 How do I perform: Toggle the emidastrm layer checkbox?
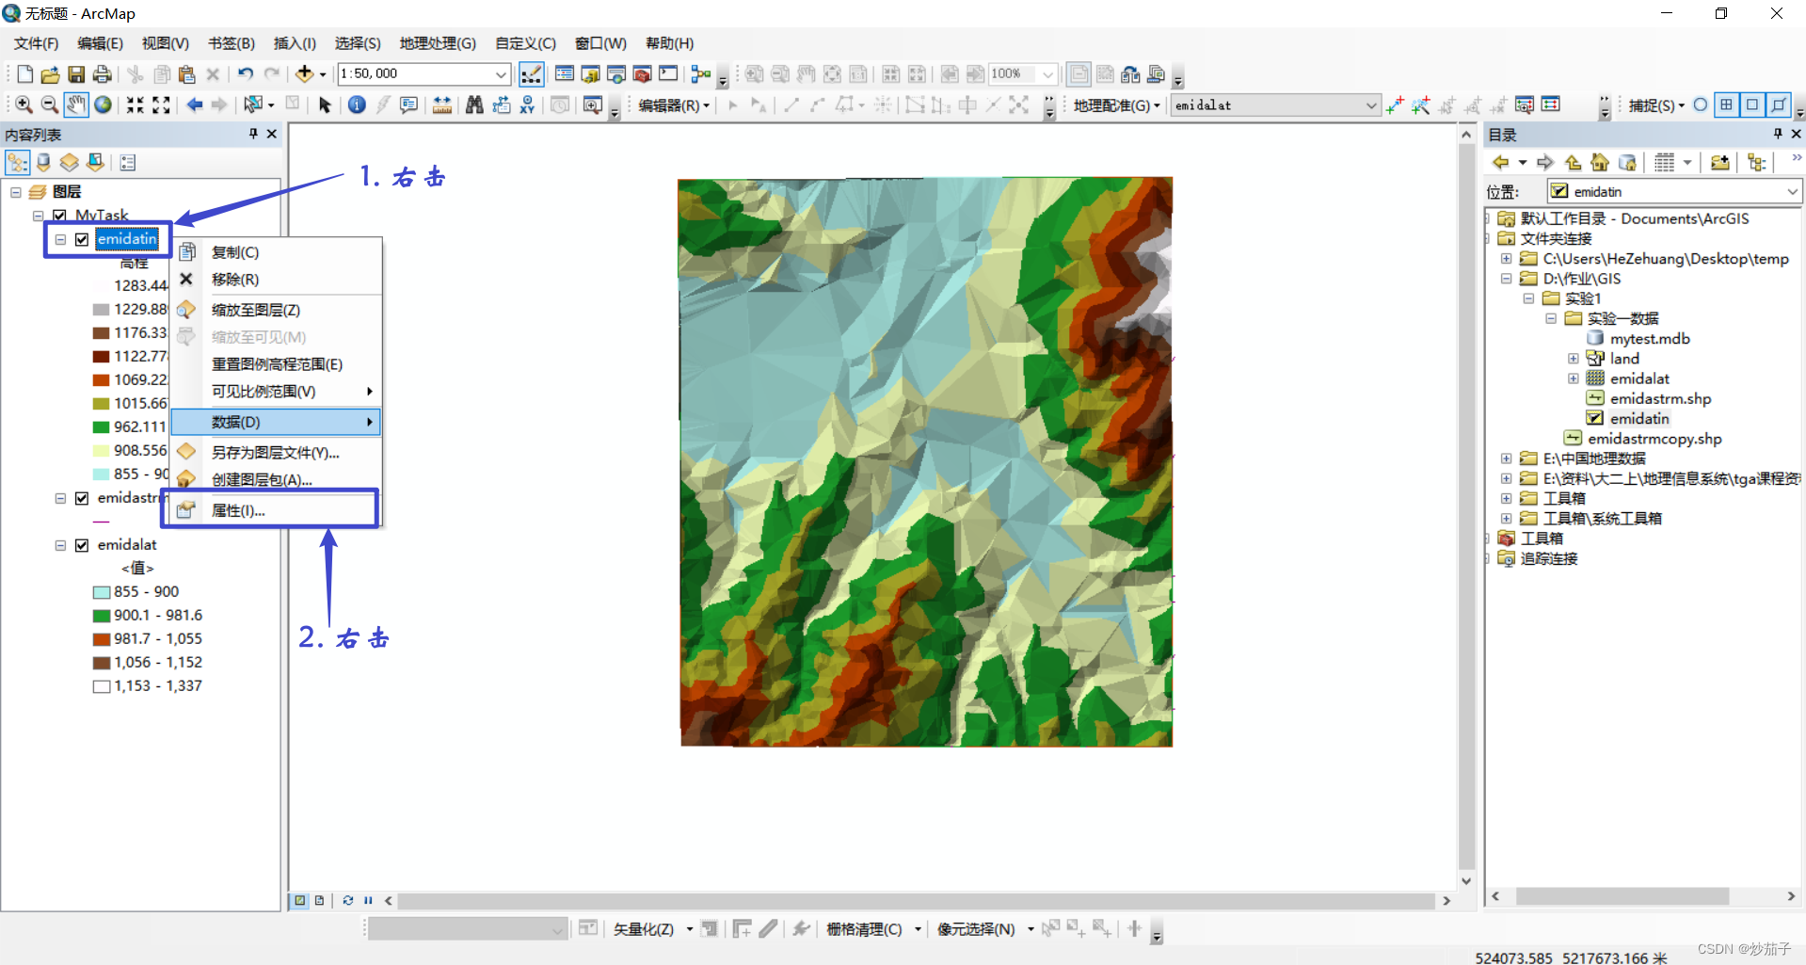[x=82, y=498]
